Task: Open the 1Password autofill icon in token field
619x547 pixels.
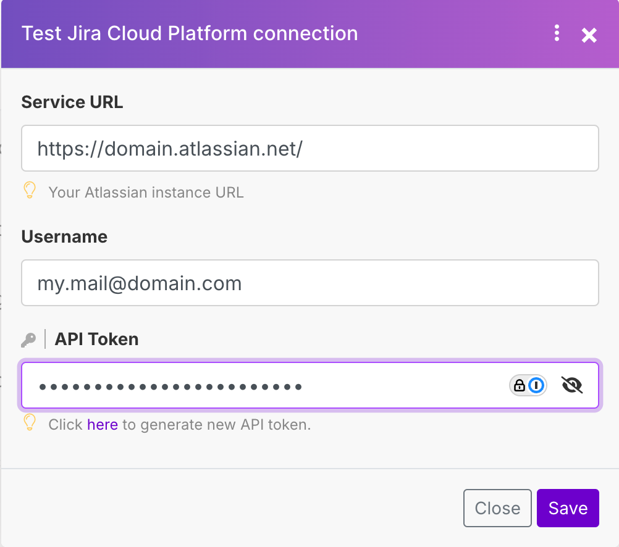Action: click(x=537, y=386)
